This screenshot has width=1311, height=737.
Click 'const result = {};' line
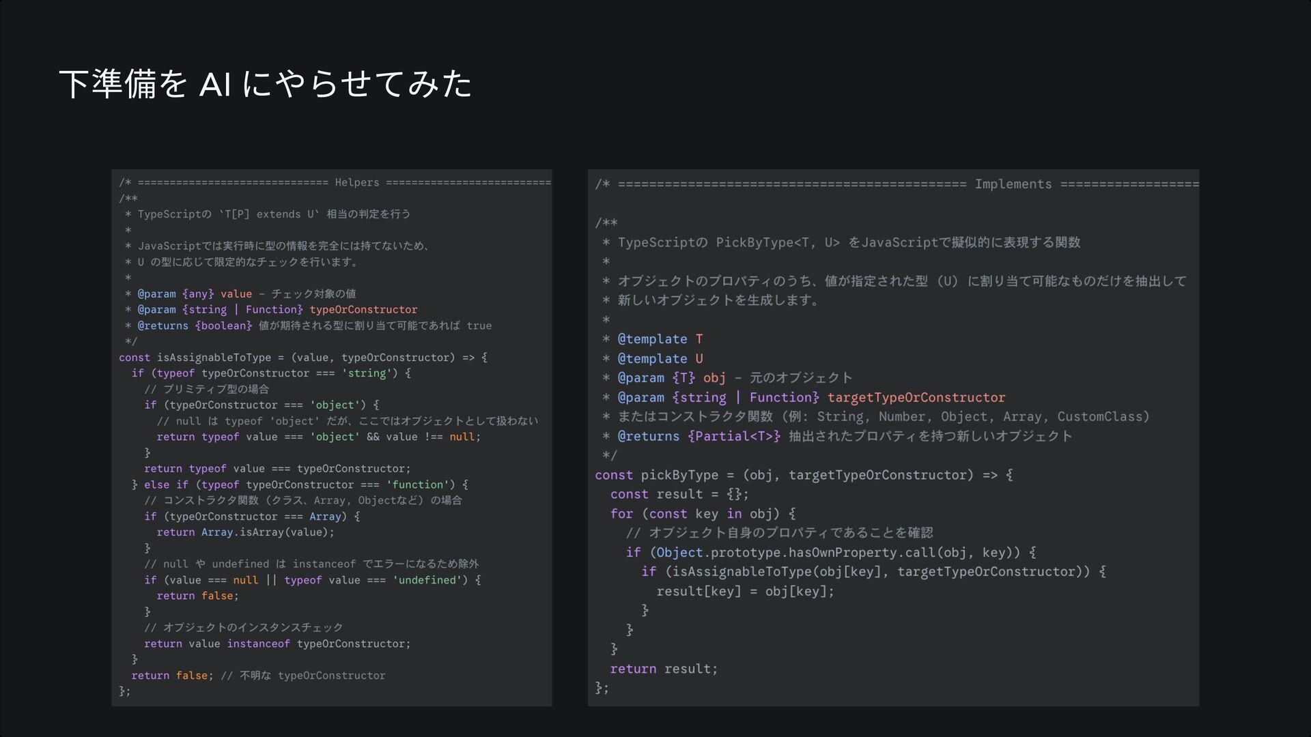click(x=679, y=494)
